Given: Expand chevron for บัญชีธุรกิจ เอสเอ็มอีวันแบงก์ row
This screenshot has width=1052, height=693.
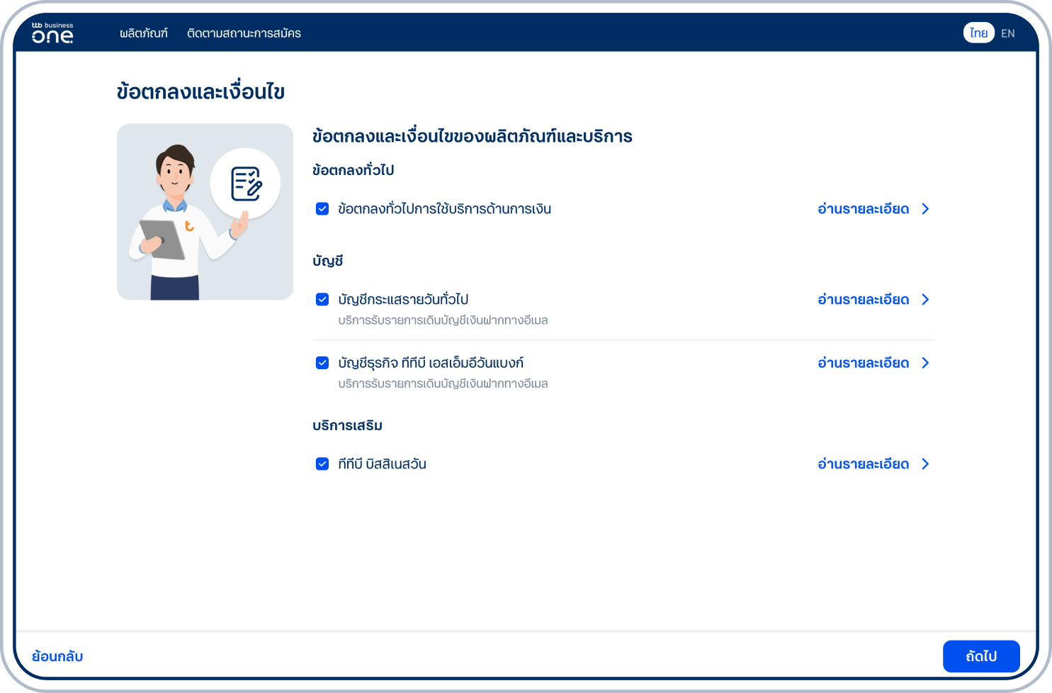Looking at the screenshot, I should pos(925,363).
